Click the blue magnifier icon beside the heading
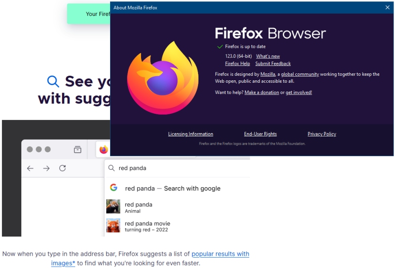This screenshot has height=268, width=395. [53, 81]
